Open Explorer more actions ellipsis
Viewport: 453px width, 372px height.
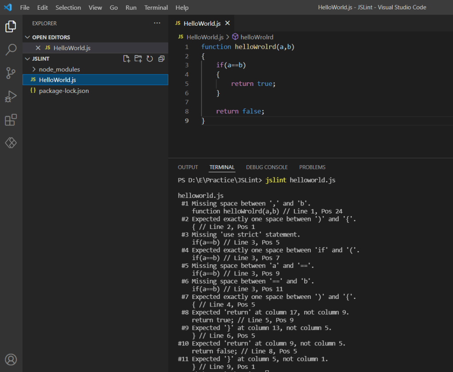(157, 23)
